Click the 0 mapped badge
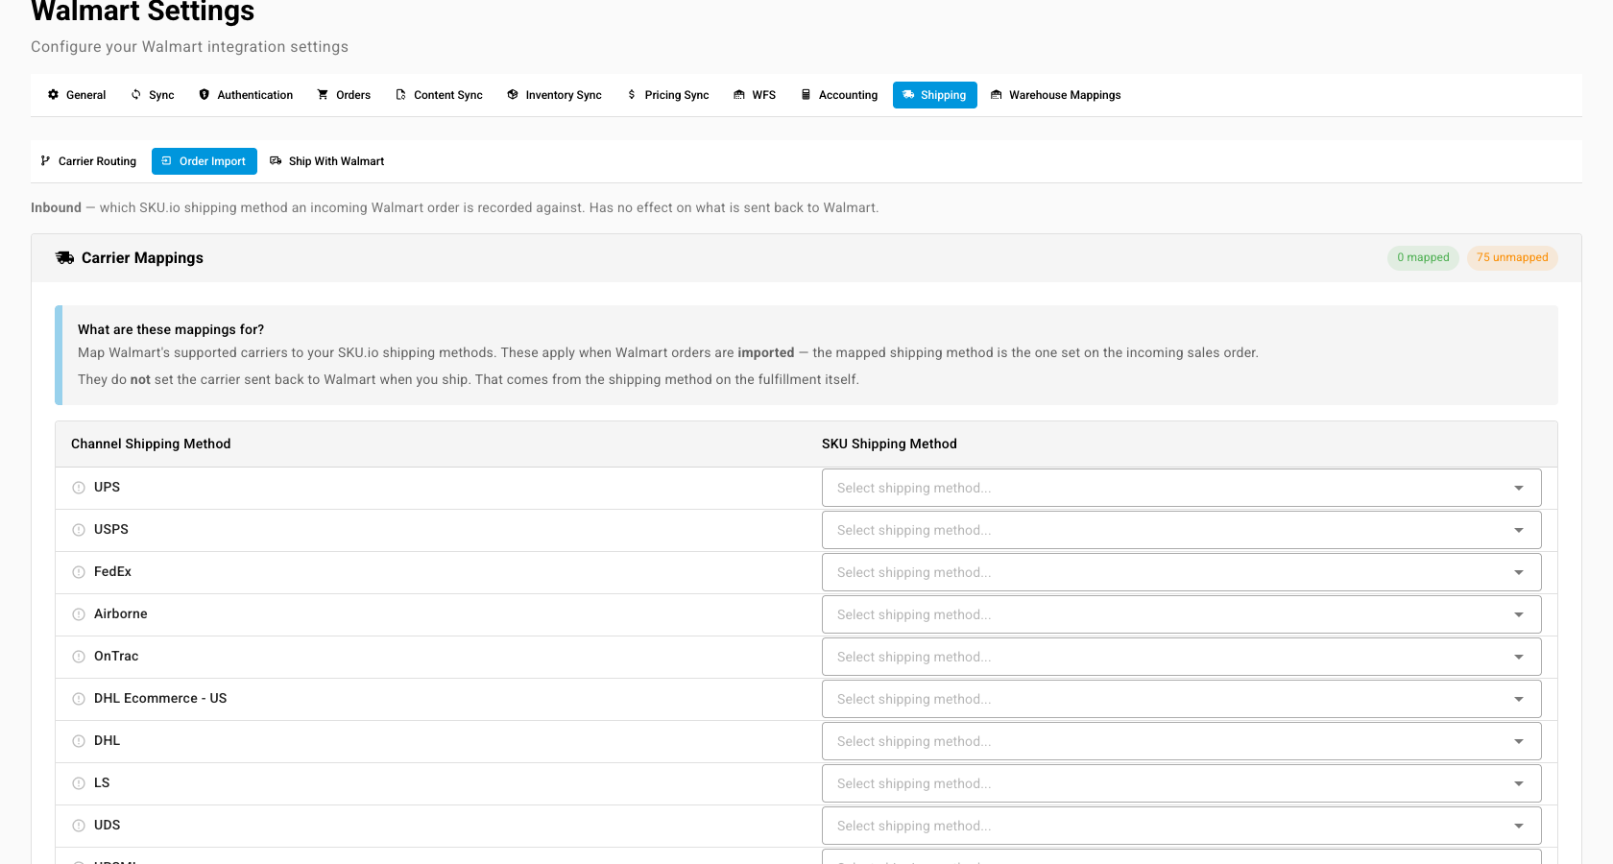This screenshot has height=864, width=1613. coord(1423,257)
